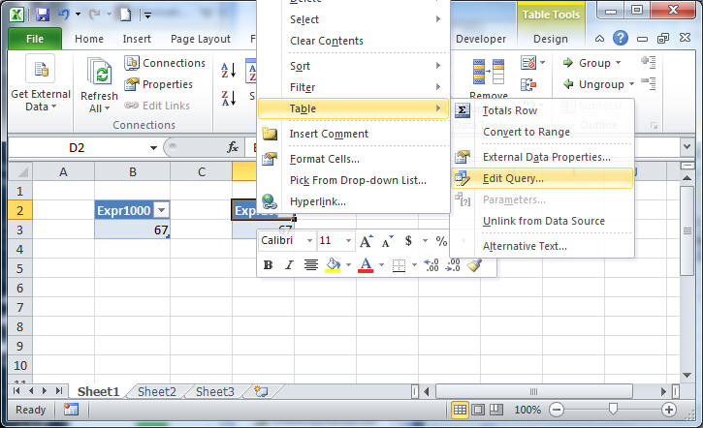Click Center align in mini toolbar

point(310,265)
